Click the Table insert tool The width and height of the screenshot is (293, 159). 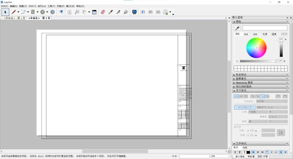tap(94, 12)
